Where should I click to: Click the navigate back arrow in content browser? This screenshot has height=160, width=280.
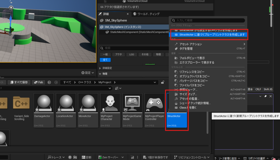coord(49,82)
